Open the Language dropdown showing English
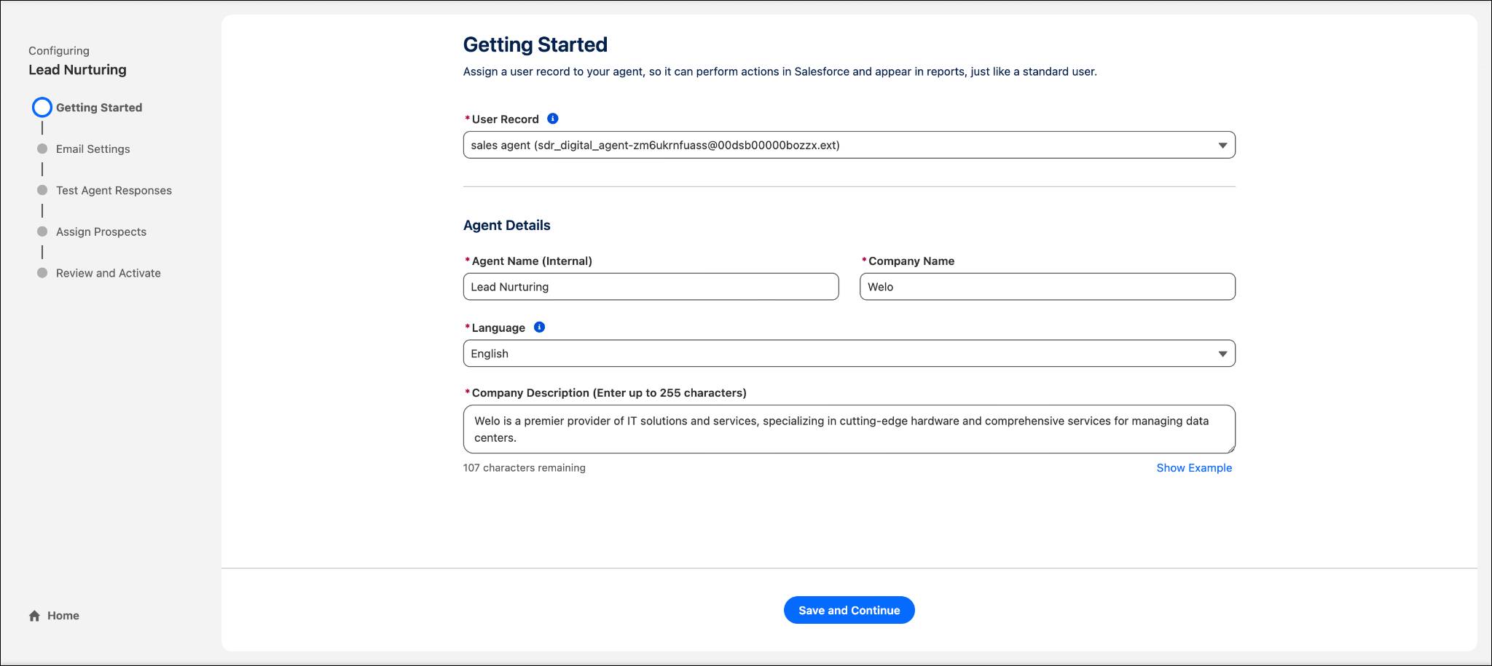Screen dimensions: 1492x666 click(849, 354)
